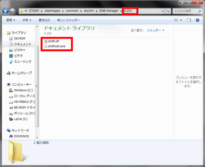205x167 pixels.
Task: Click the greyed Forward arrow button
Action: tap(12, 11)
